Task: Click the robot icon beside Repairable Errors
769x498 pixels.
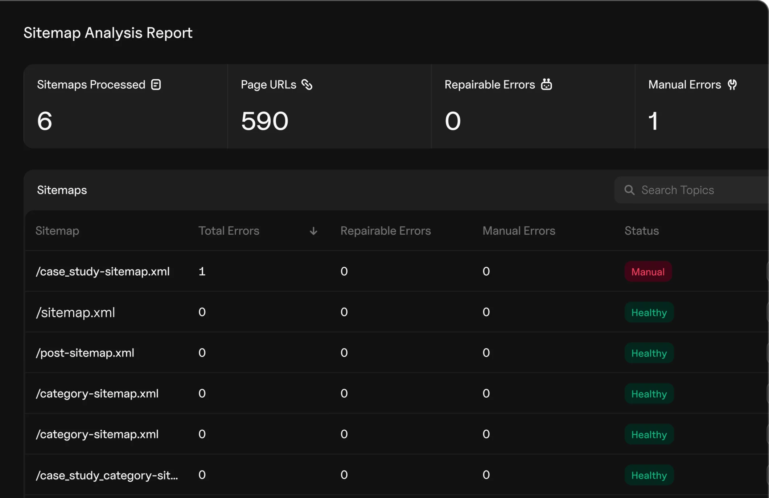Action: click(547, 84)
